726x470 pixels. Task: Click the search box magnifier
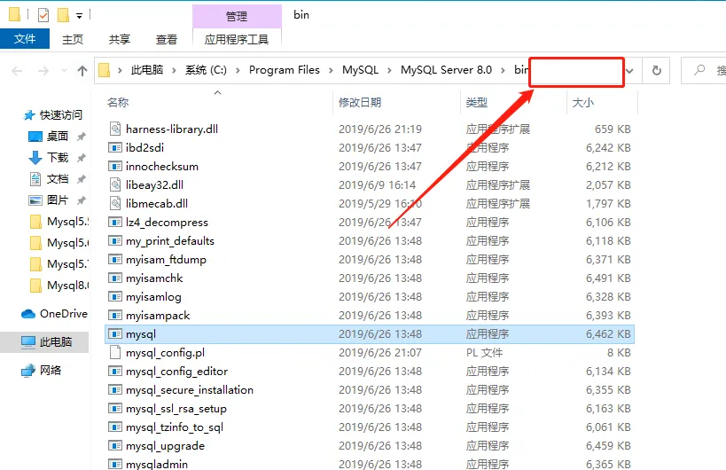click(699, 70)
